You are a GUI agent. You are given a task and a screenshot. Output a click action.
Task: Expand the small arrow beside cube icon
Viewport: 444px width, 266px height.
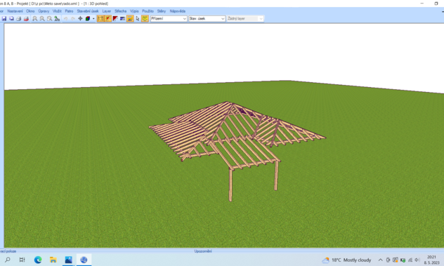tap(93, 19)
